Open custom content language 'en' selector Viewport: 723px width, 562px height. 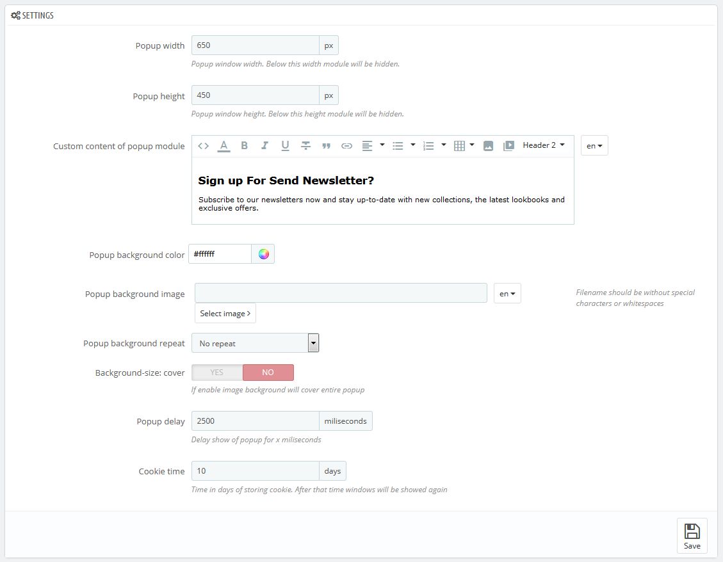pyautogui.click(x=594, y=146)
